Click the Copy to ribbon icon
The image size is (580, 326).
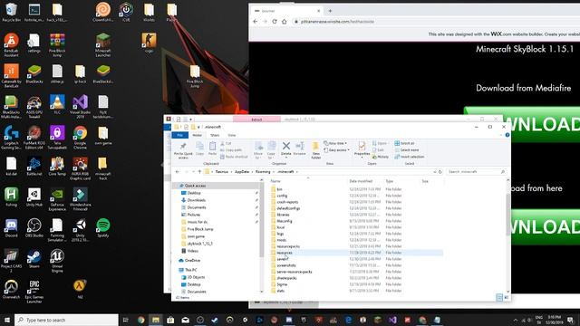271,150
